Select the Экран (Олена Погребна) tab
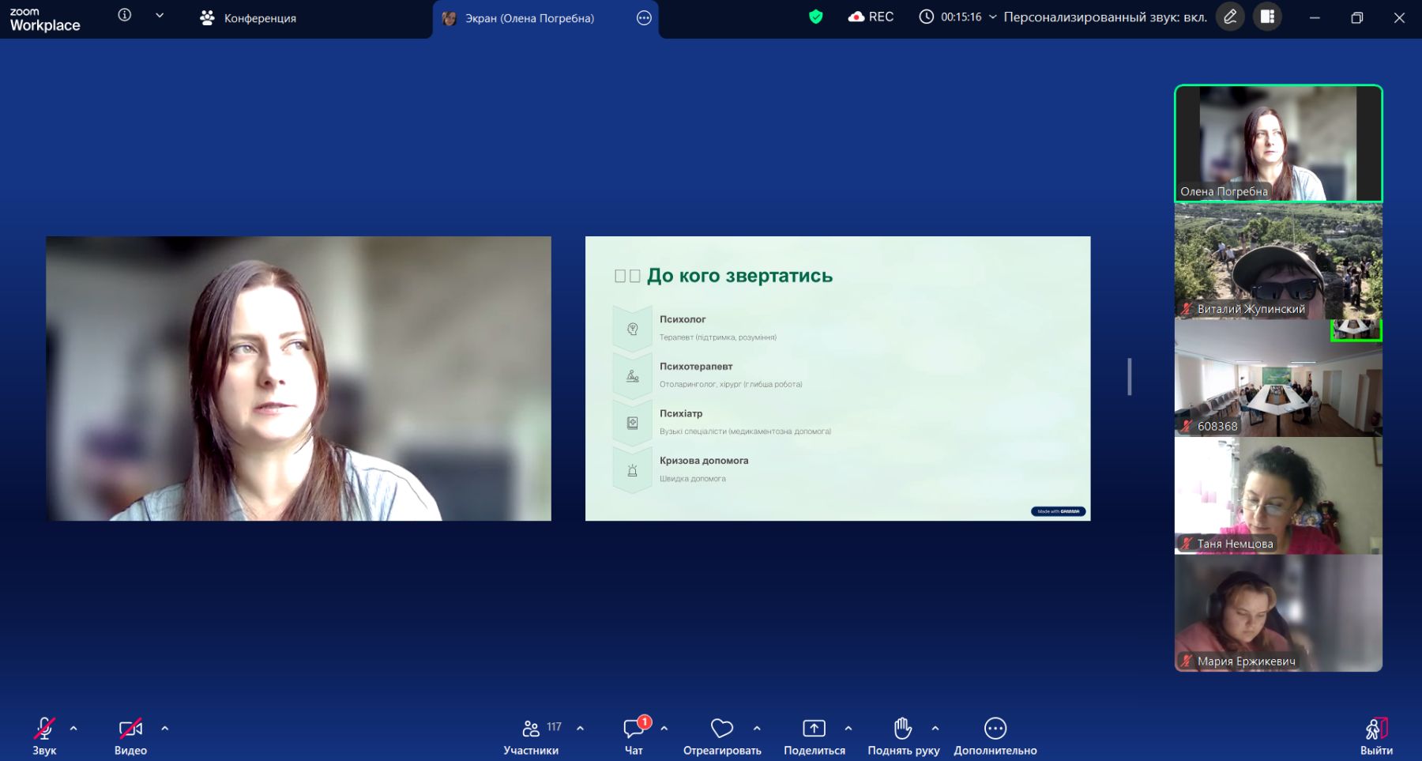1422x761 pixels. coord(529,18)
